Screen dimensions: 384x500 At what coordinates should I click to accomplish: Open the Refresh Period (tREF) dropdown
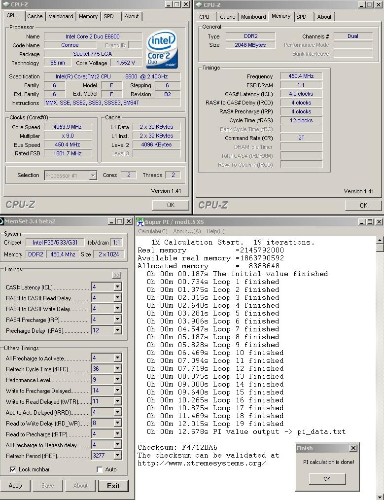pos(118,456)
